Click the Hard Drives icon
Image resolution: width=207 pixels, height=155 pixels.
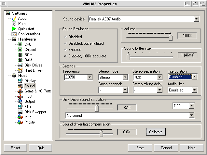click(x=20, y=70)
